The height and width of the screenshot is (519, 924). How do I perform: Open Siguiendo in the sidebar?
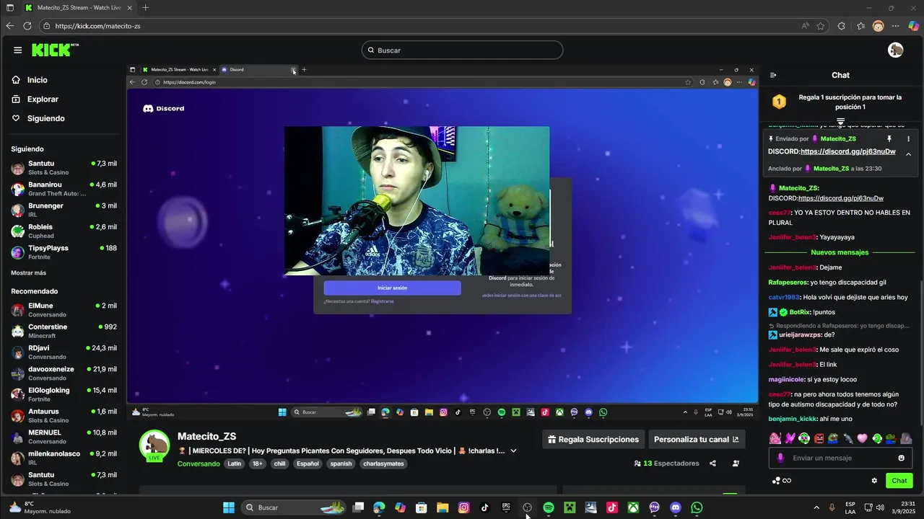point(45,118)
